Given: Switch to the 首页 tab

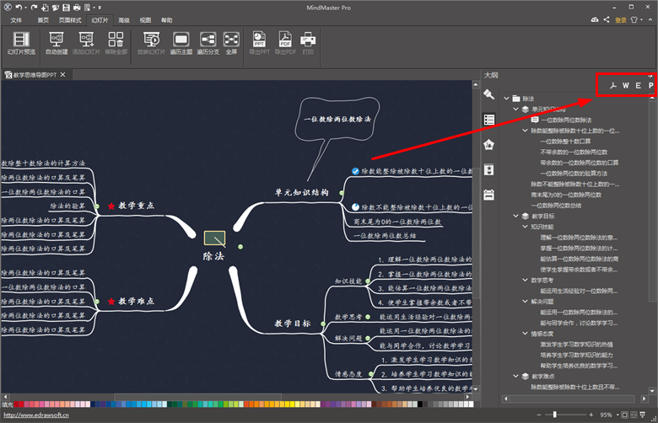Looking at the screenshot, I should 43,20.
